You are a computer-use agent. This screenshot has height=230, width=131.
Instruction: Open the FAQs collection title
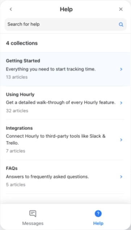coord(12,168)
